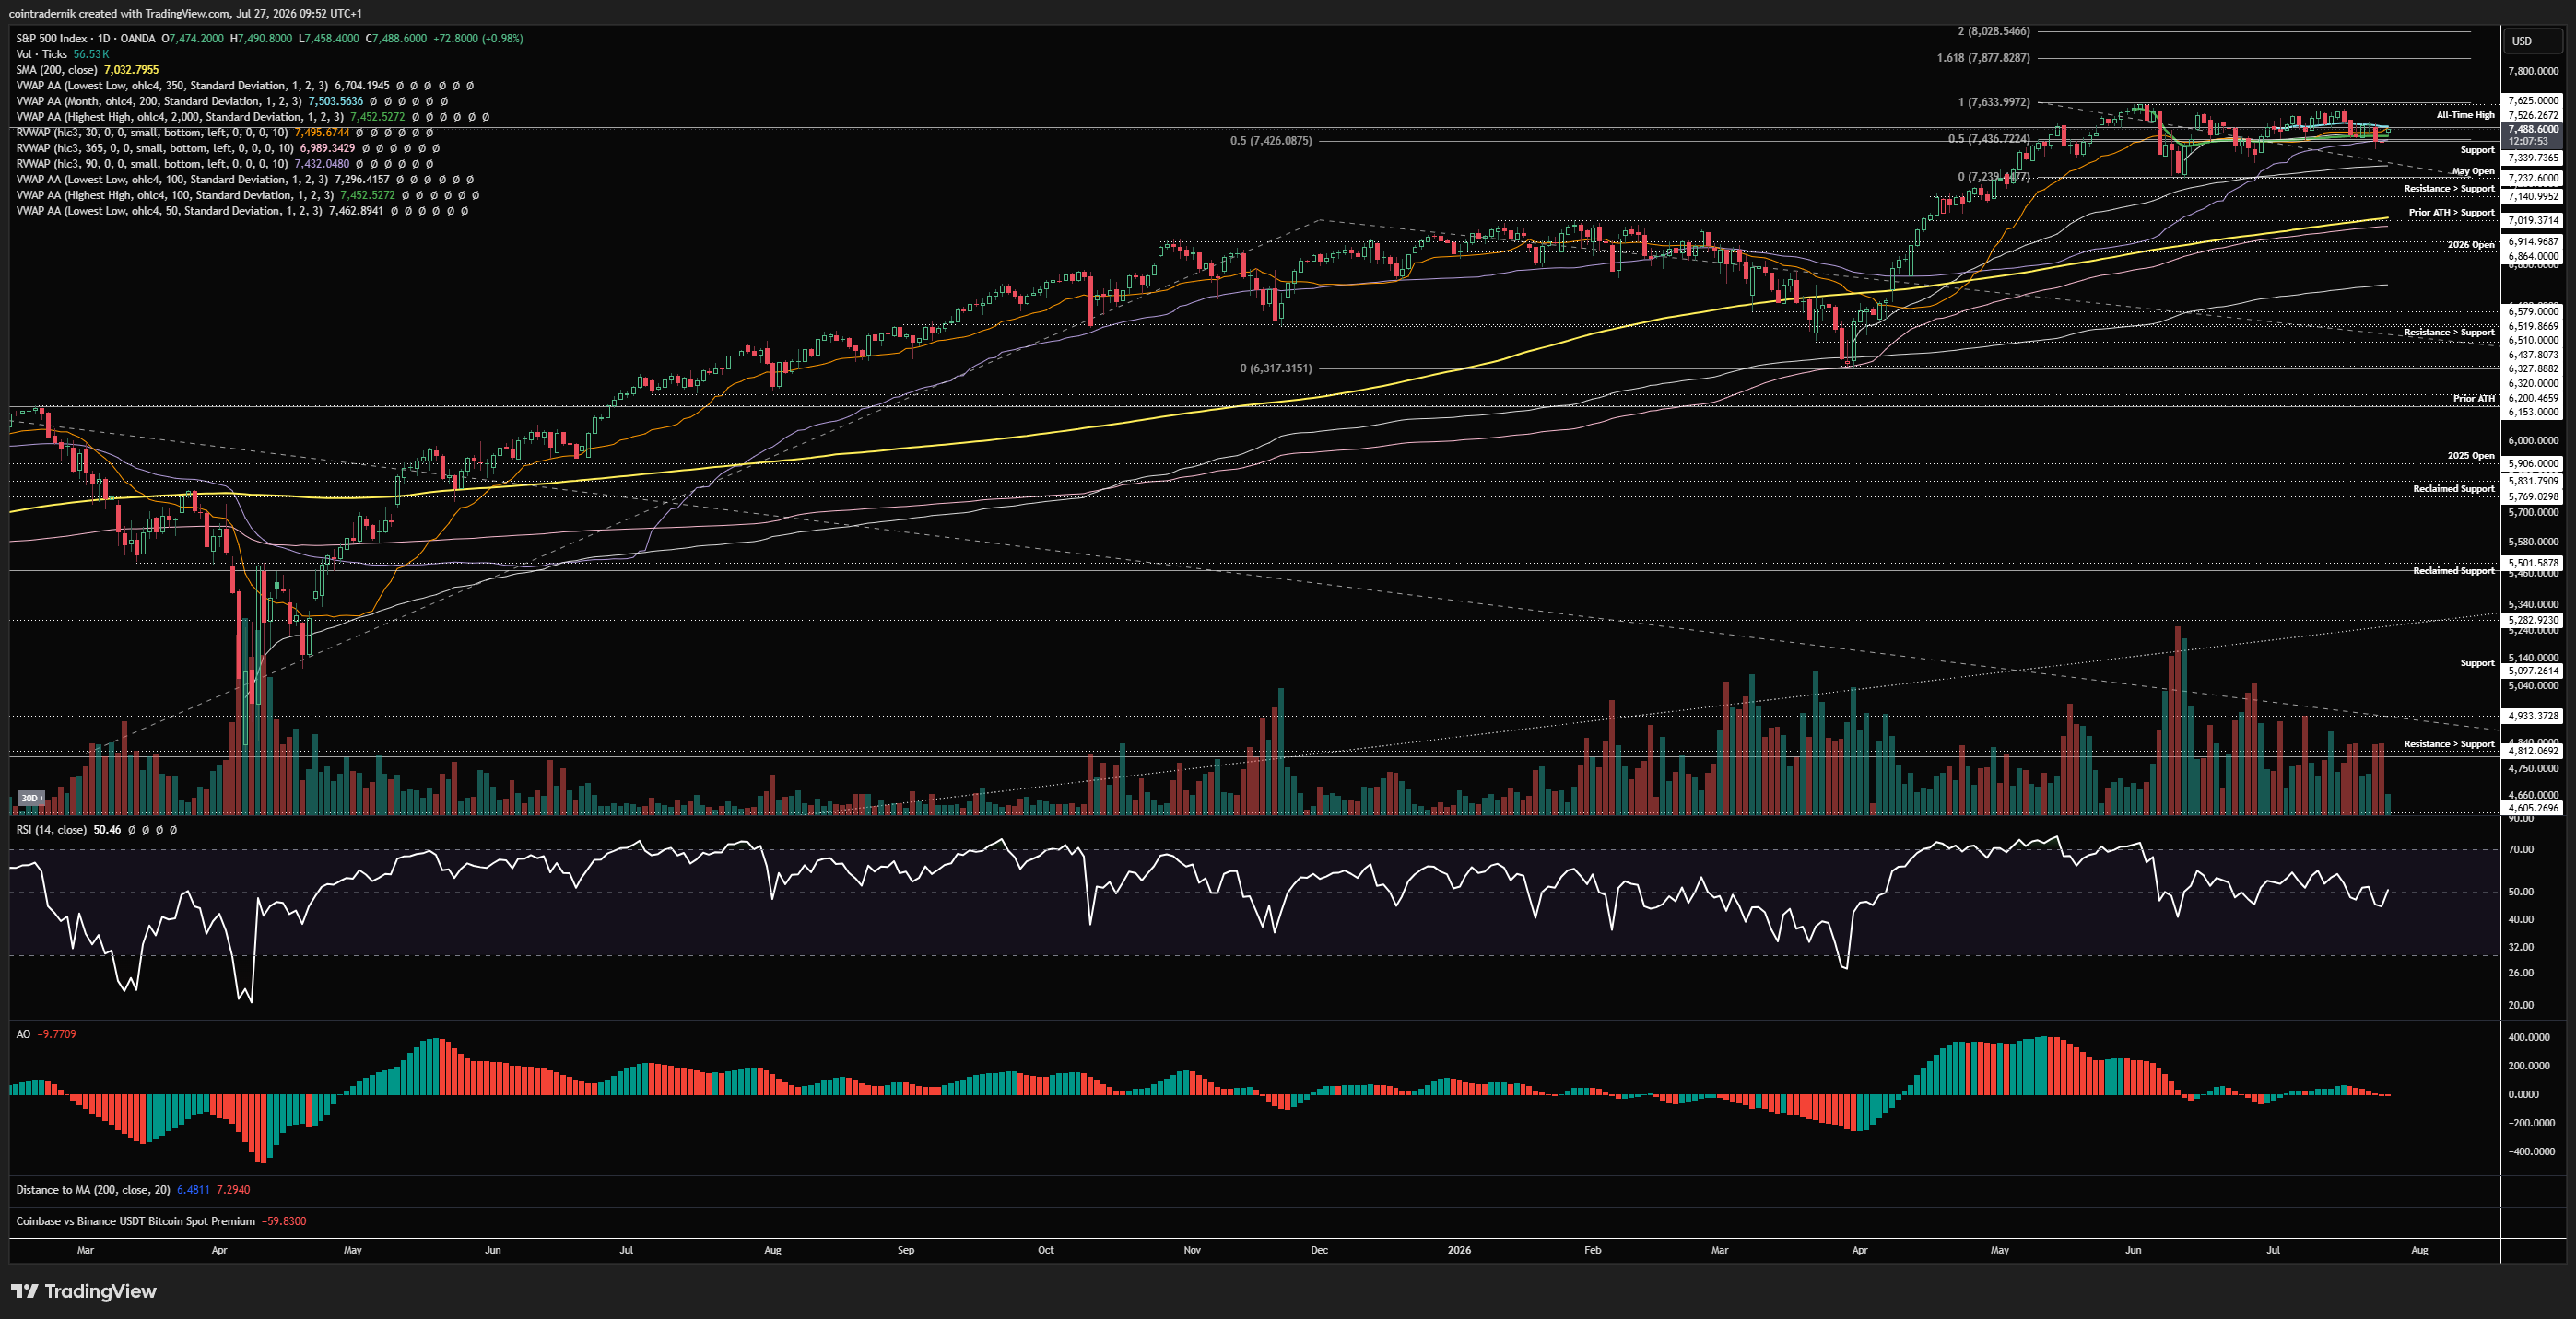Click the 5,501.5878 price axis label
The height and width of the screenshot is (1319, 2576).
point(2533,563)
